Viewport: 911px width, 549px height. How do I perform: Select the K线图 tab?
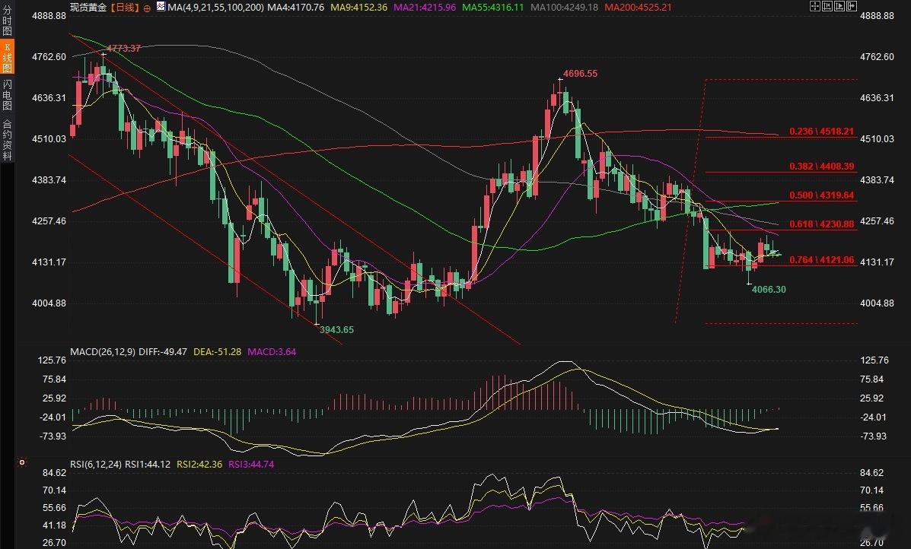[7, 58]
